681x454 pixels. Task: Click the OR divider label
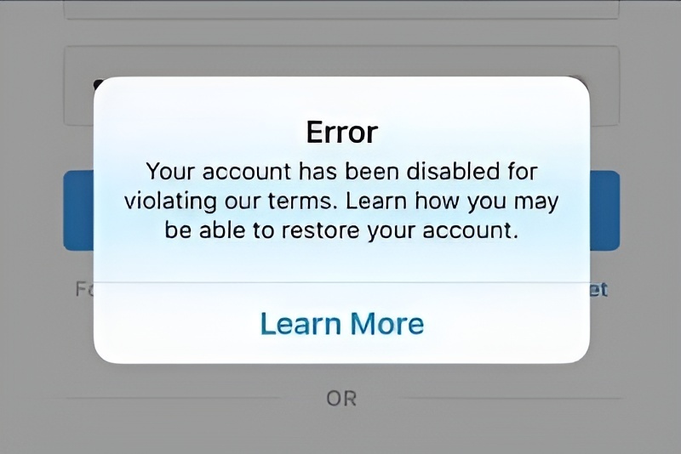coord(341,399)
